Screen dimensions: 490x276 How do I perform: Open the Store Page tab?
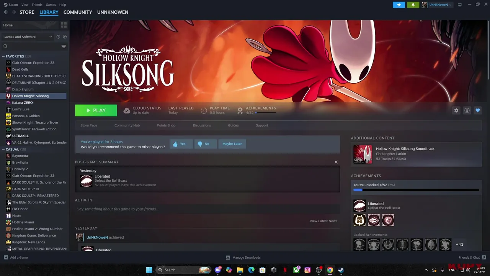point(89,125)
